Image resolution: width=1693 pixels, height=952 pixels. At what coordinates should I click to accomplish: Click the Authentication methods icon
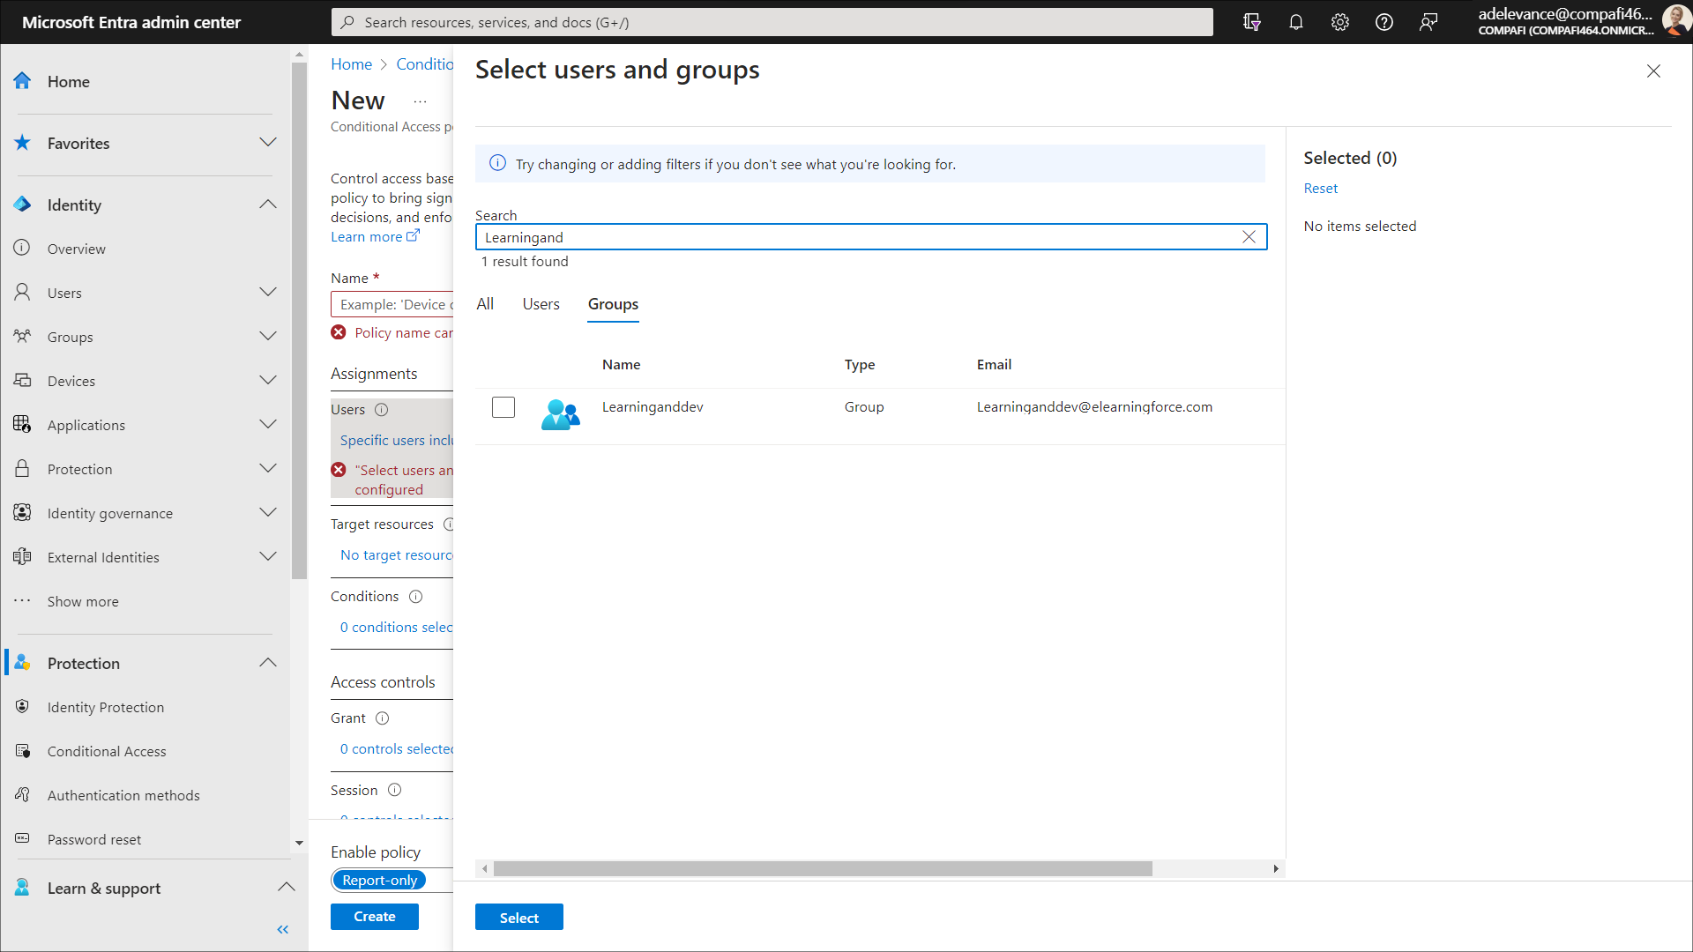click(22, 795)
